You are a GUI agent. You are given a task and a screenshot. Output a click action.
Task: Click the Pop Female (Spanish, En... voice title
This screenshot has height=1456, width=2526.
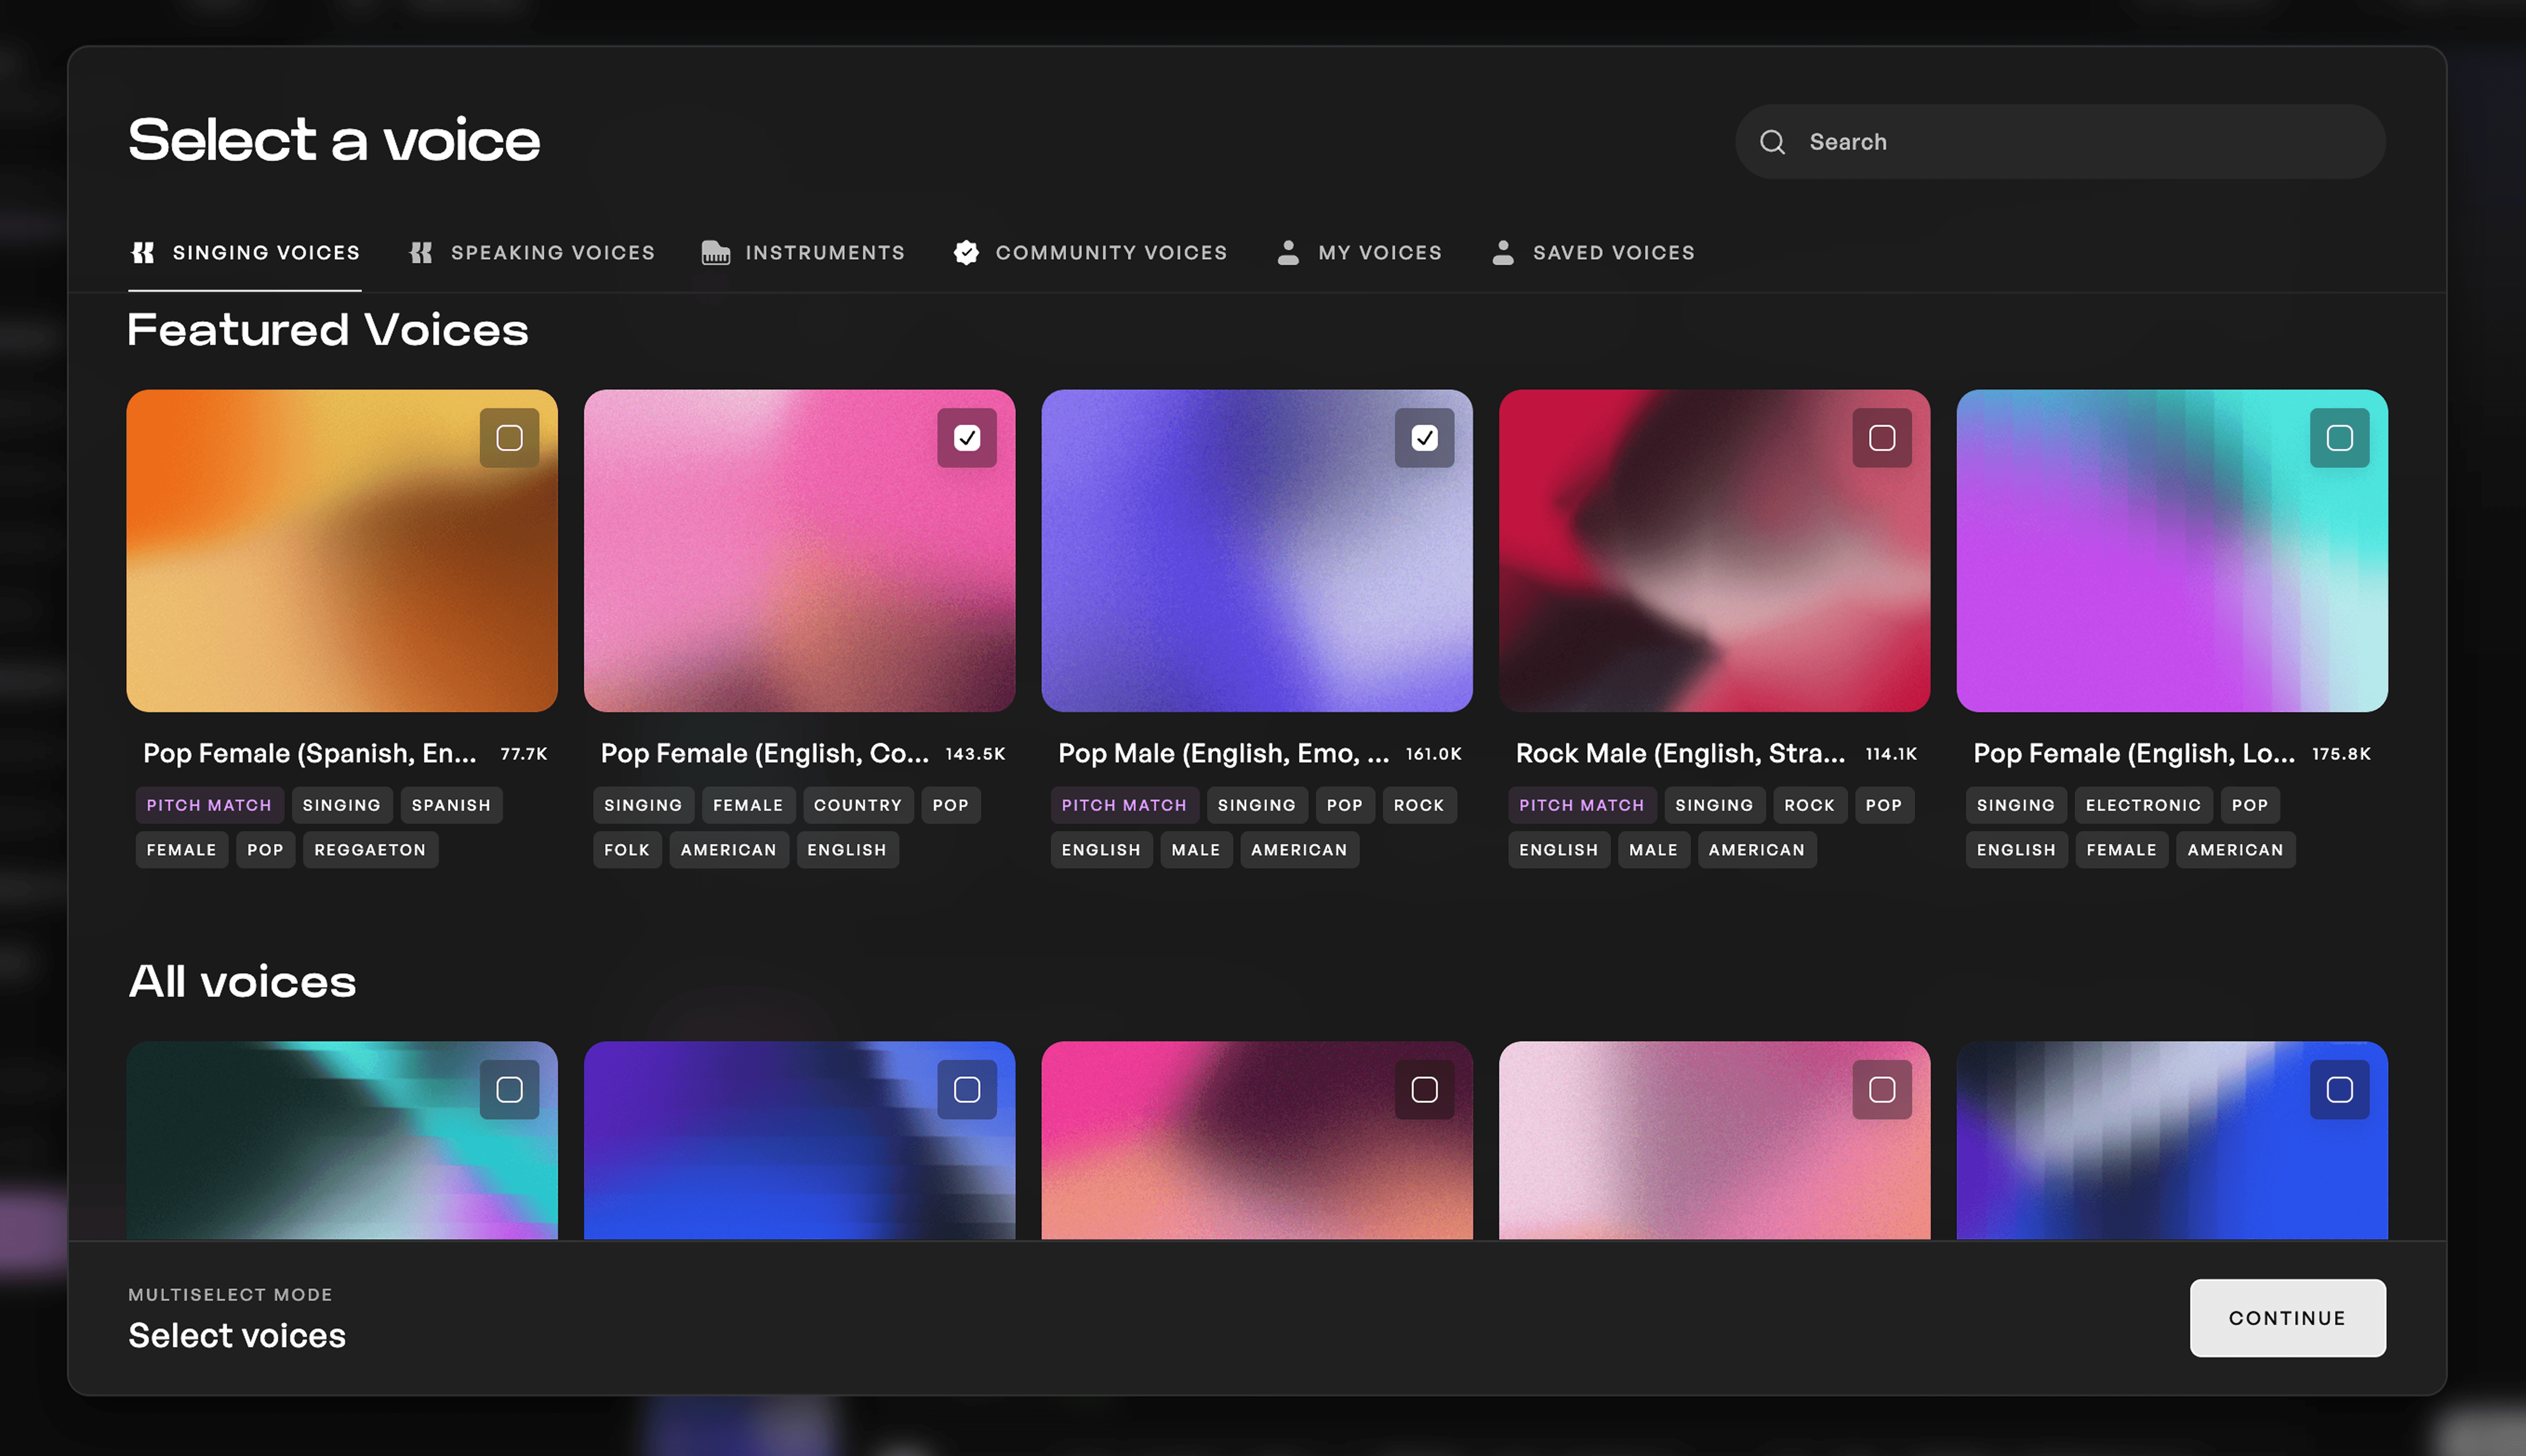click(310, 753)
